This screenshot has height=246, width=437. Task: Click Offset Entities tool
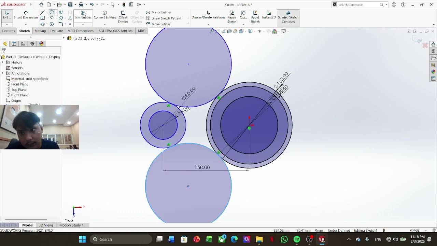click(123, 17)
